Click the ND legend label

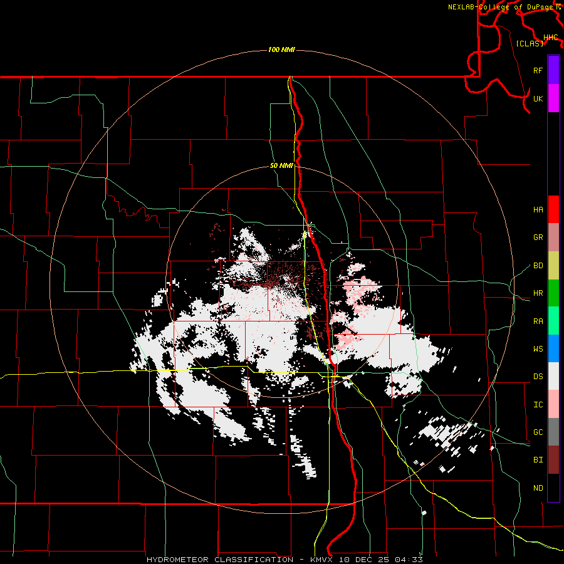click(x=538, y=488)
